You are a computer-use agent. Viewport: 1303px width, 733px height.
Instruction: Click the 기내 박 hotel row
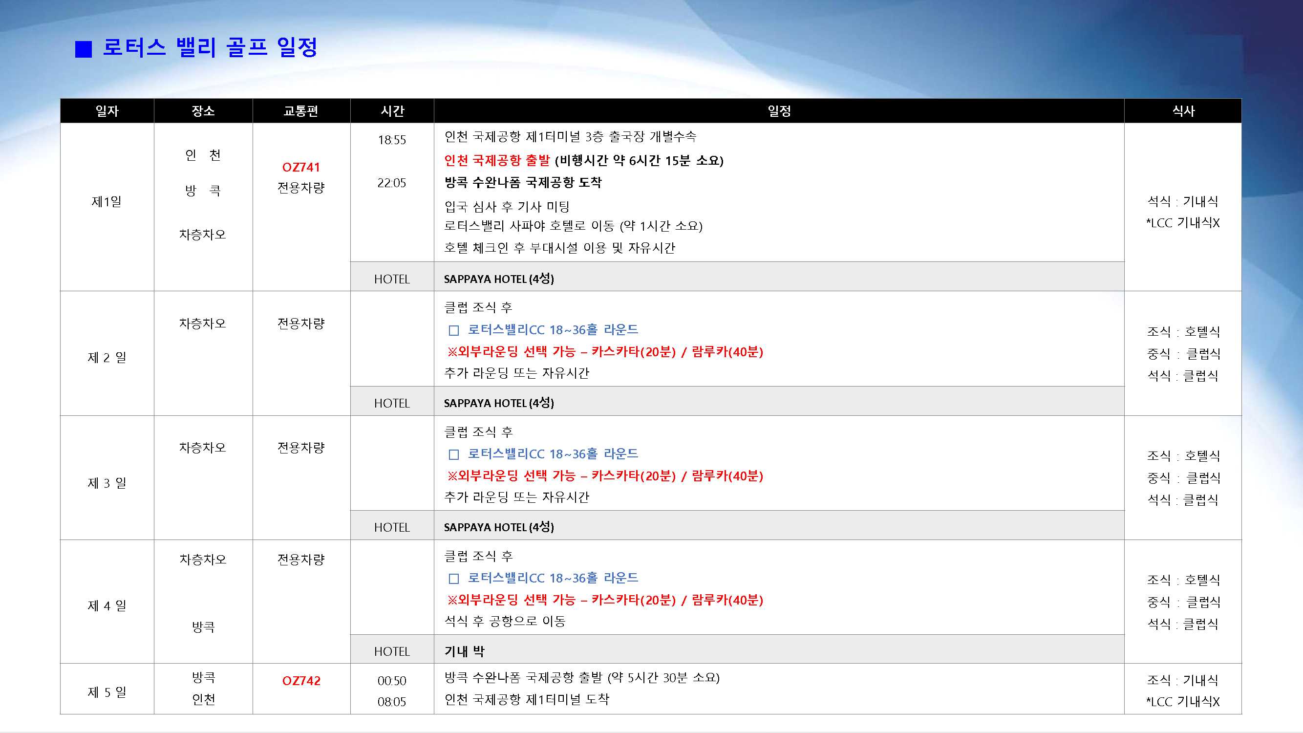tap(464, 651)
